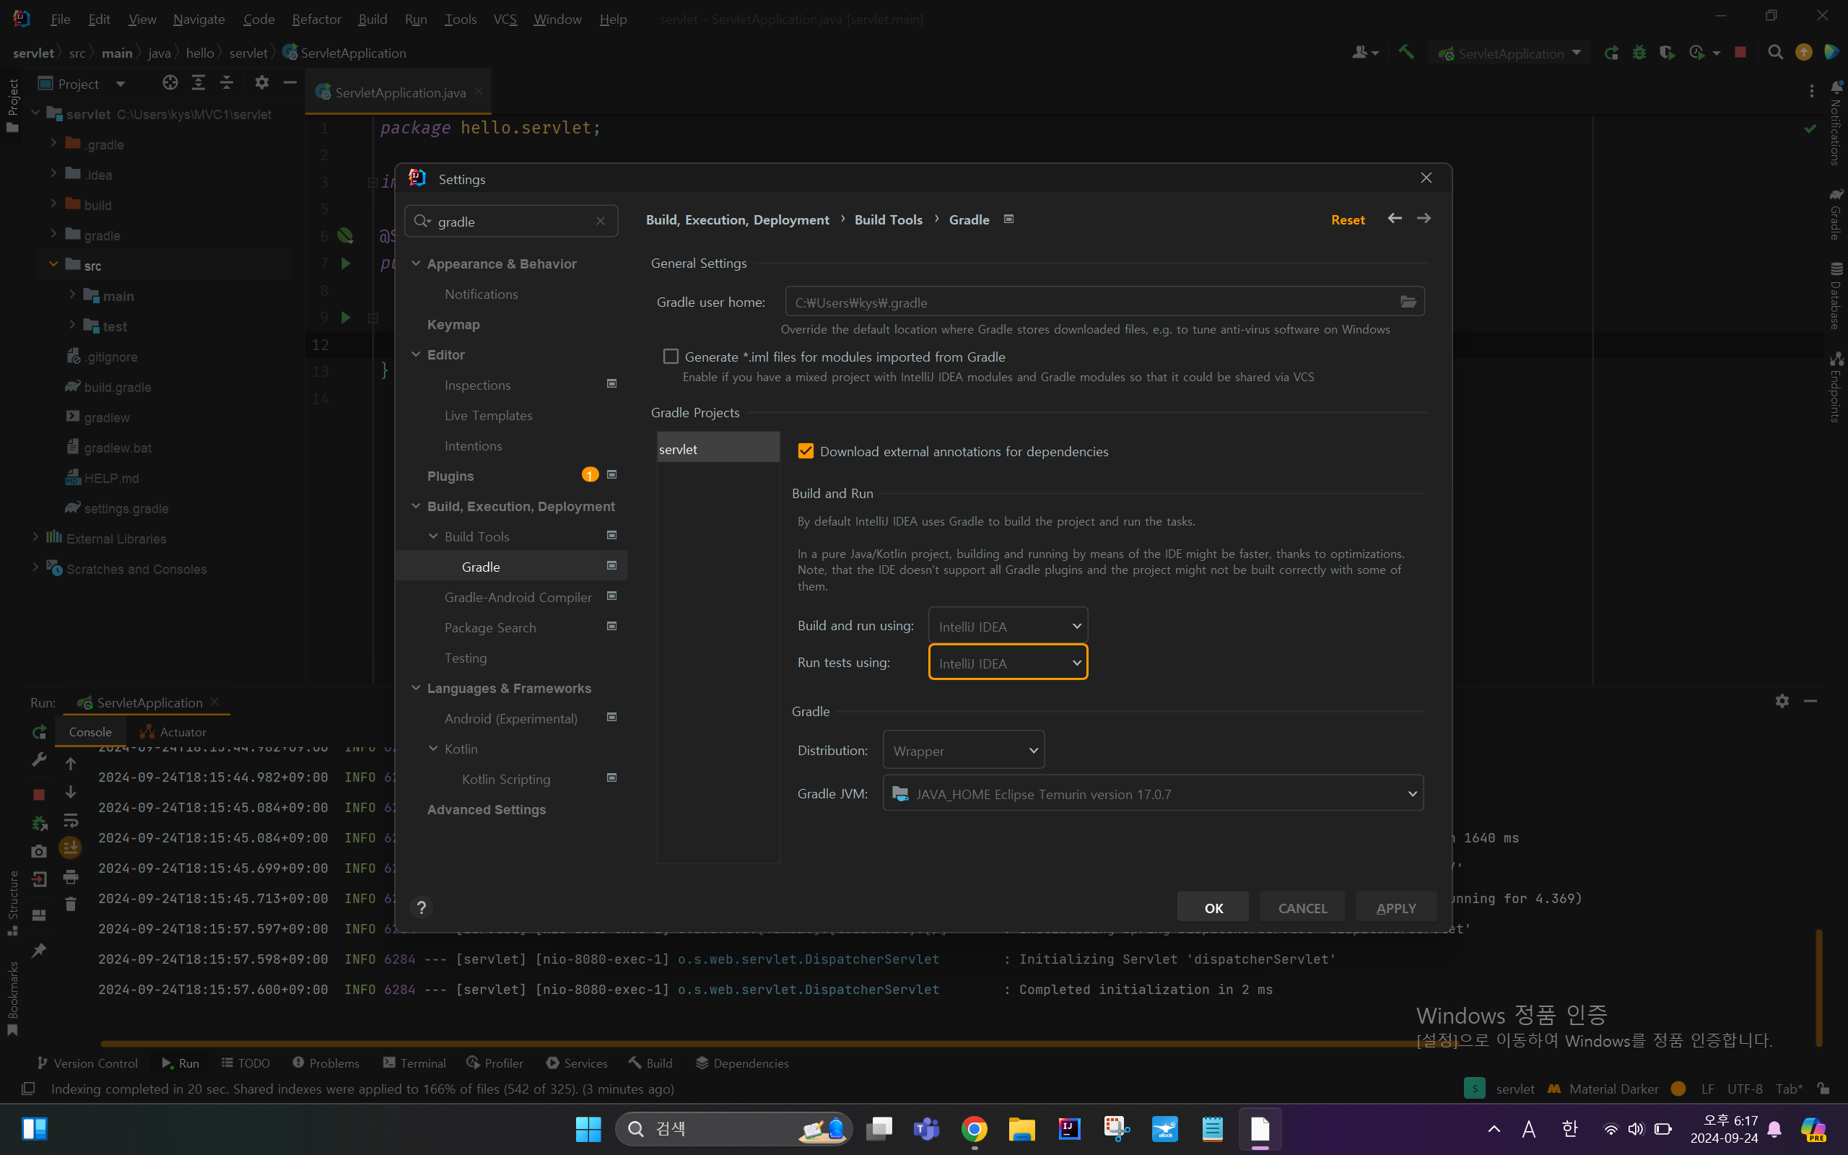Click APPLY in Settings dialog
The image size is (1848, 1155).
click(1396, 907)
